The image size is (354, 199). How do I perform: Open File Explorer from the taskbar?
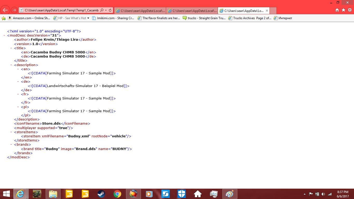pyautogui.click(x=53, y=194)
